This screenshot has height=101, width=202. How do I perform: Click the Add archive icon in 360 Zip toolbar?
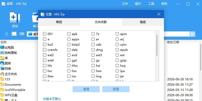(x=15, y=17)
